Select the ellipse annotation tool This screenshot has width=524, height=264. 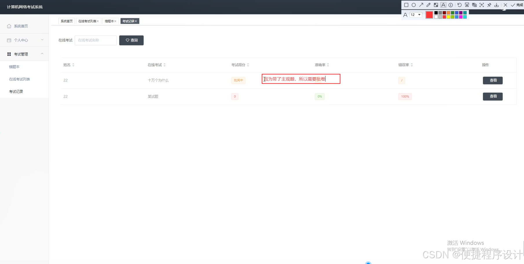414,5
